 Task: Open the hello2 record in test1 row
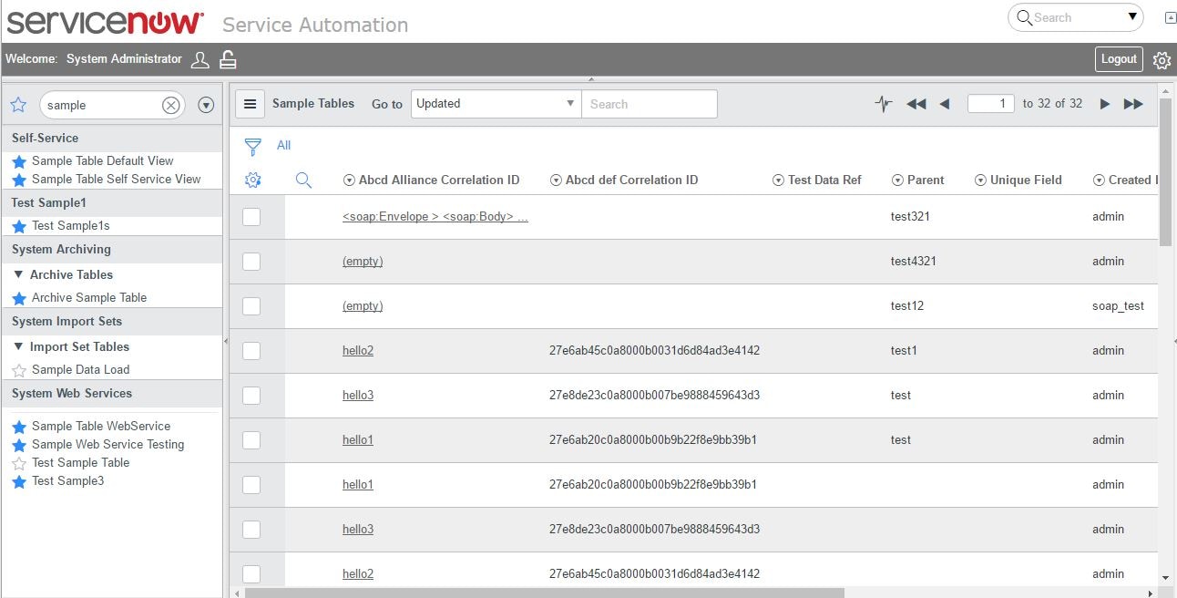coord(358,351)
